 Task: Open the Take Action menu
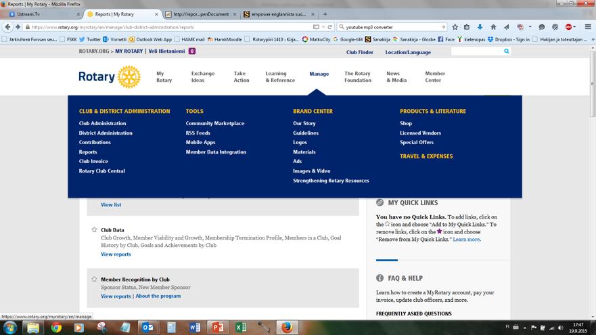coord(242,76)
